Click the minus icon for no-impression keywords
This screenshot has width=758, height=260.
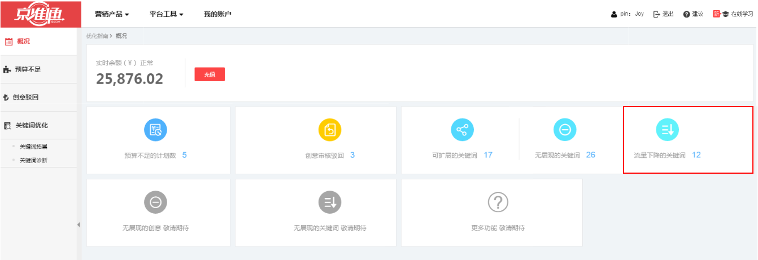(565, 130)
